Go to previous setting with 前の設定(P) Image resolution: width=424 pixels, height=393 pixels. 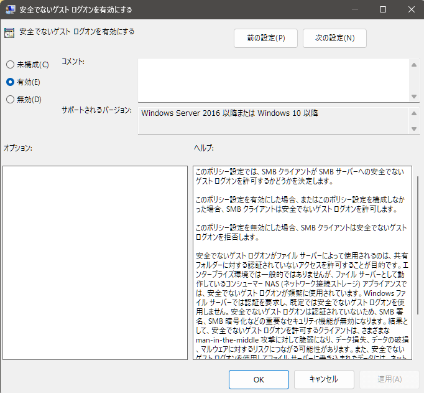(x=265, y=38)
